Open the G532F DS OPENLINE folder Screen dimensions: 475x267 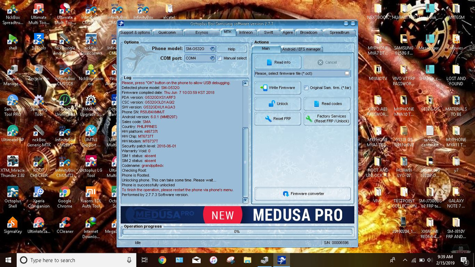(x=404, y=135)
